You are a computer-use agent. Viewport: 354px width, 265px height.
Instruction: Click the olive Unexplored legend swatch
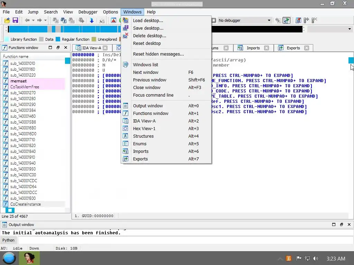click(x=94, y=39)
